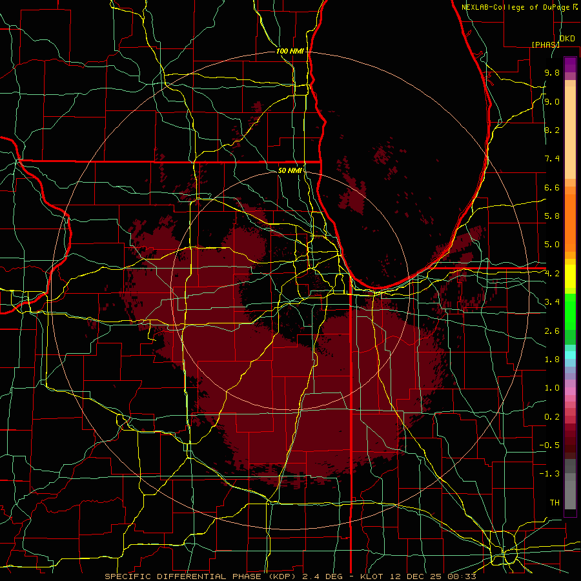This screenshot has height=581, width=581.
Task: Click the 3.4 color scale value
Action: (552, 302)
